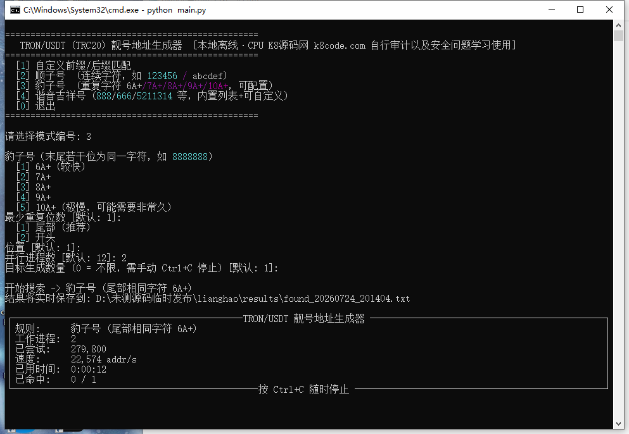The height and width of the screenshot is (434, 629).
Task: Click the '规则' row in status panel
Action: (106, 328)
